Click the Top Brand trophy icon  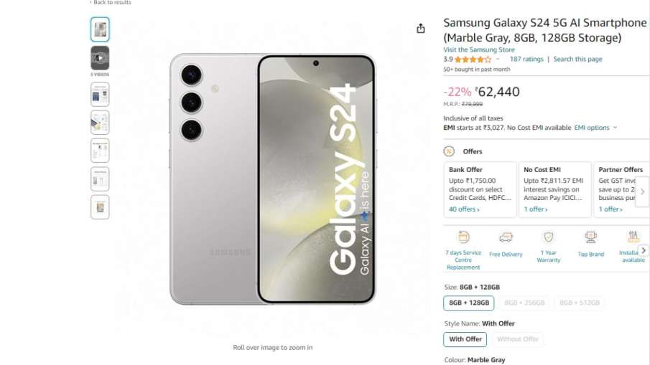(590, 237)
